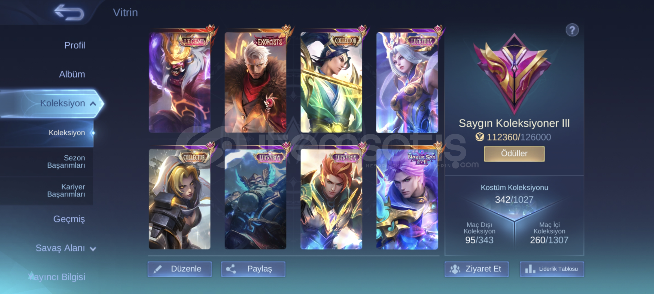Switch to the Albüm tab

(72, 74)
